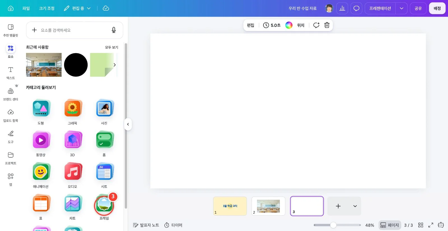The width and height of the screenshot is (448, 231).
Task: Select page 3 blank thumbnail
Action: point(307,206)
